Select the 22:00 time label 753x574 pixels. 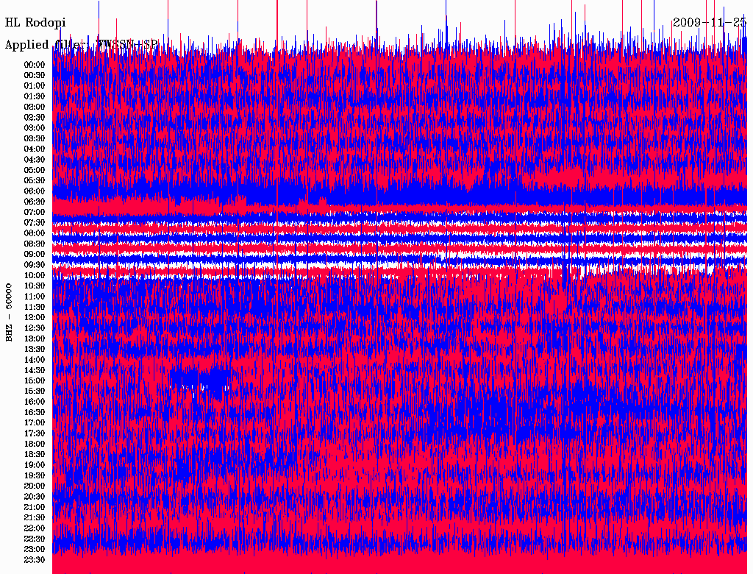(x=35, y=528)
